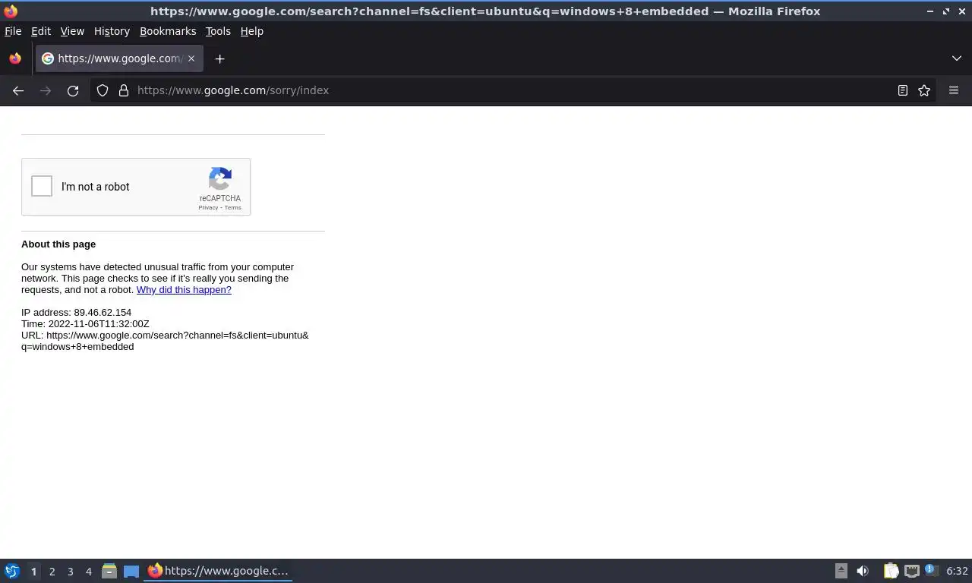Open the File menu
The image size is (972, 583).
coord(13,31)
